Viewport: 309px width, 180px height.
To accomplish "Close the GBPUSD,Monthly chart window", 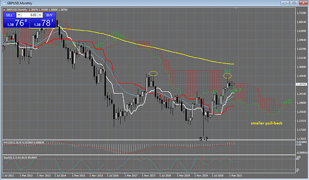I will 303,3.
